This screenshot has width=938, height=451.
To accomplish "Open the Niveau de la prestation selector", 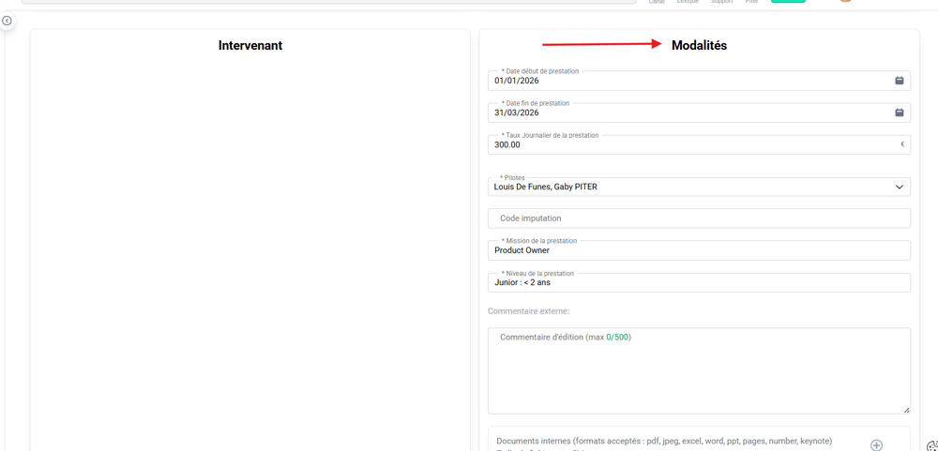I will (698, 282).
